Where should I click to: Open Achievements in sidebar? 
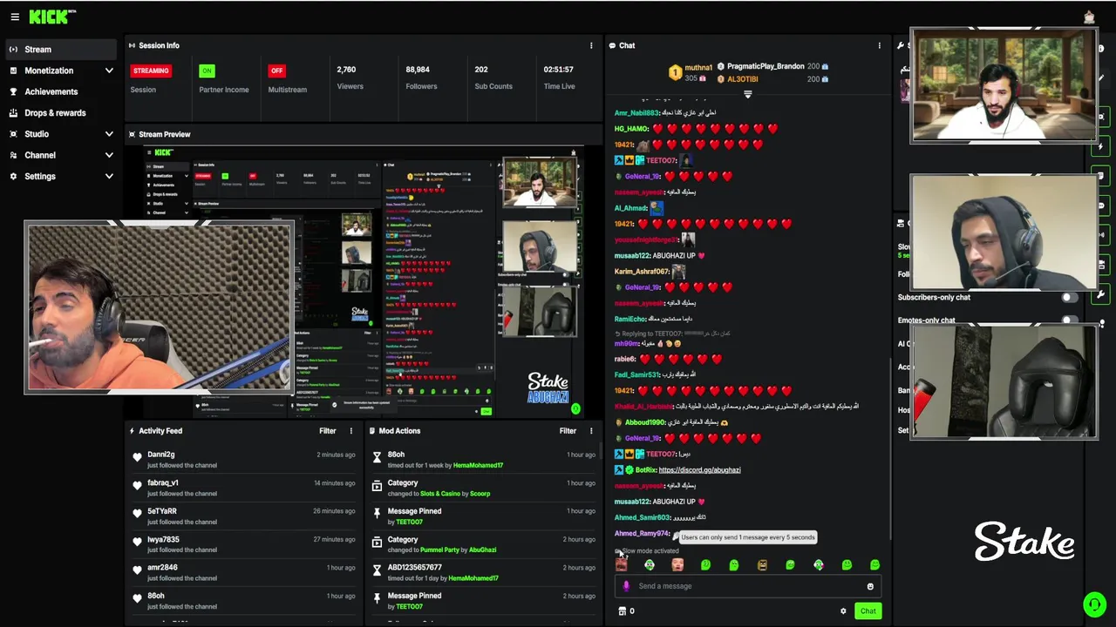pyautogui.click(x=51, y=91)
